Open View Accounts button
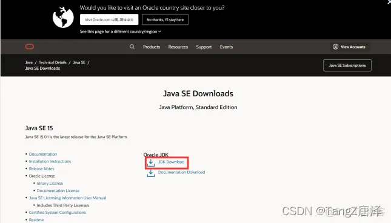This screenshot has width=391, height=223. click(349, 47)
